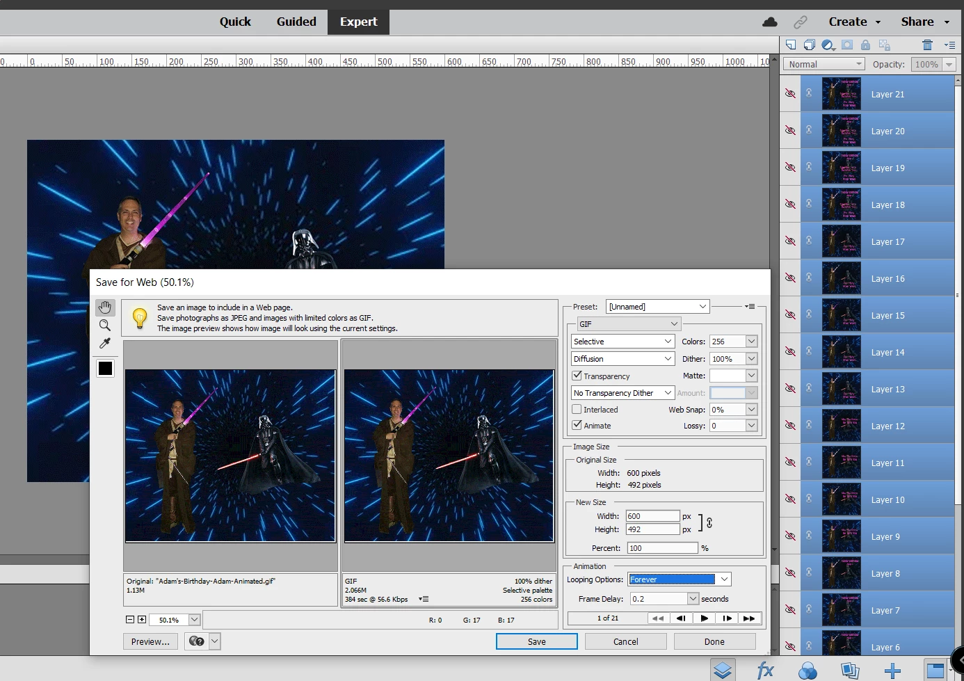Viewport: 964px width, 681px height.
Task: Advance to the next animation frame
Action: [x=728, y=618]
